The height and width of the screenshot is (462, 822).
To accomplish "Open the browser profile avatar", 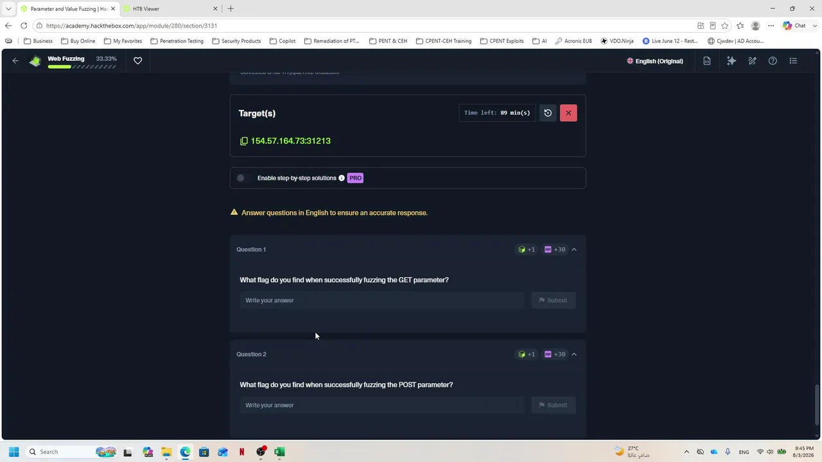I will tap(756, 26).
